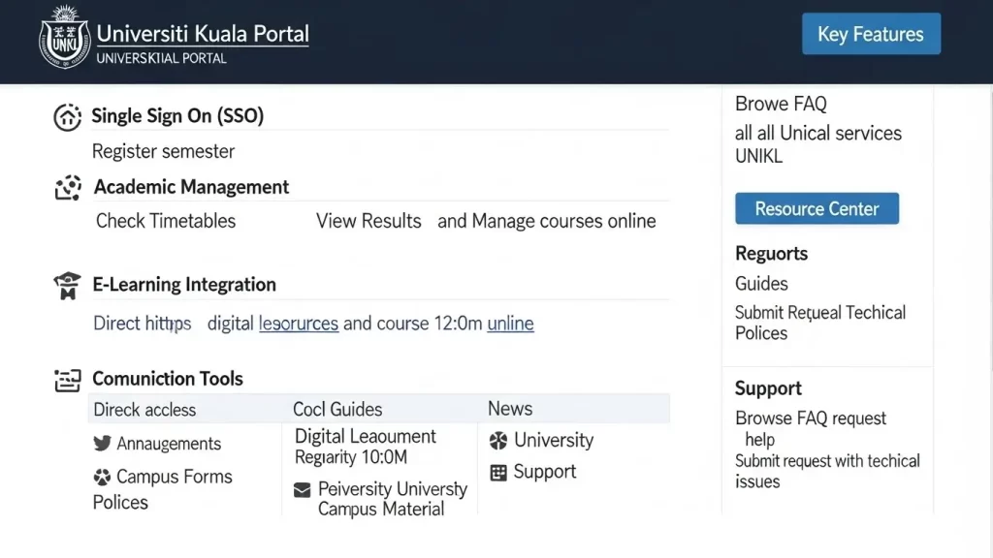
Task: Click Regarity 10:0M text
Action: pos(351,457)
